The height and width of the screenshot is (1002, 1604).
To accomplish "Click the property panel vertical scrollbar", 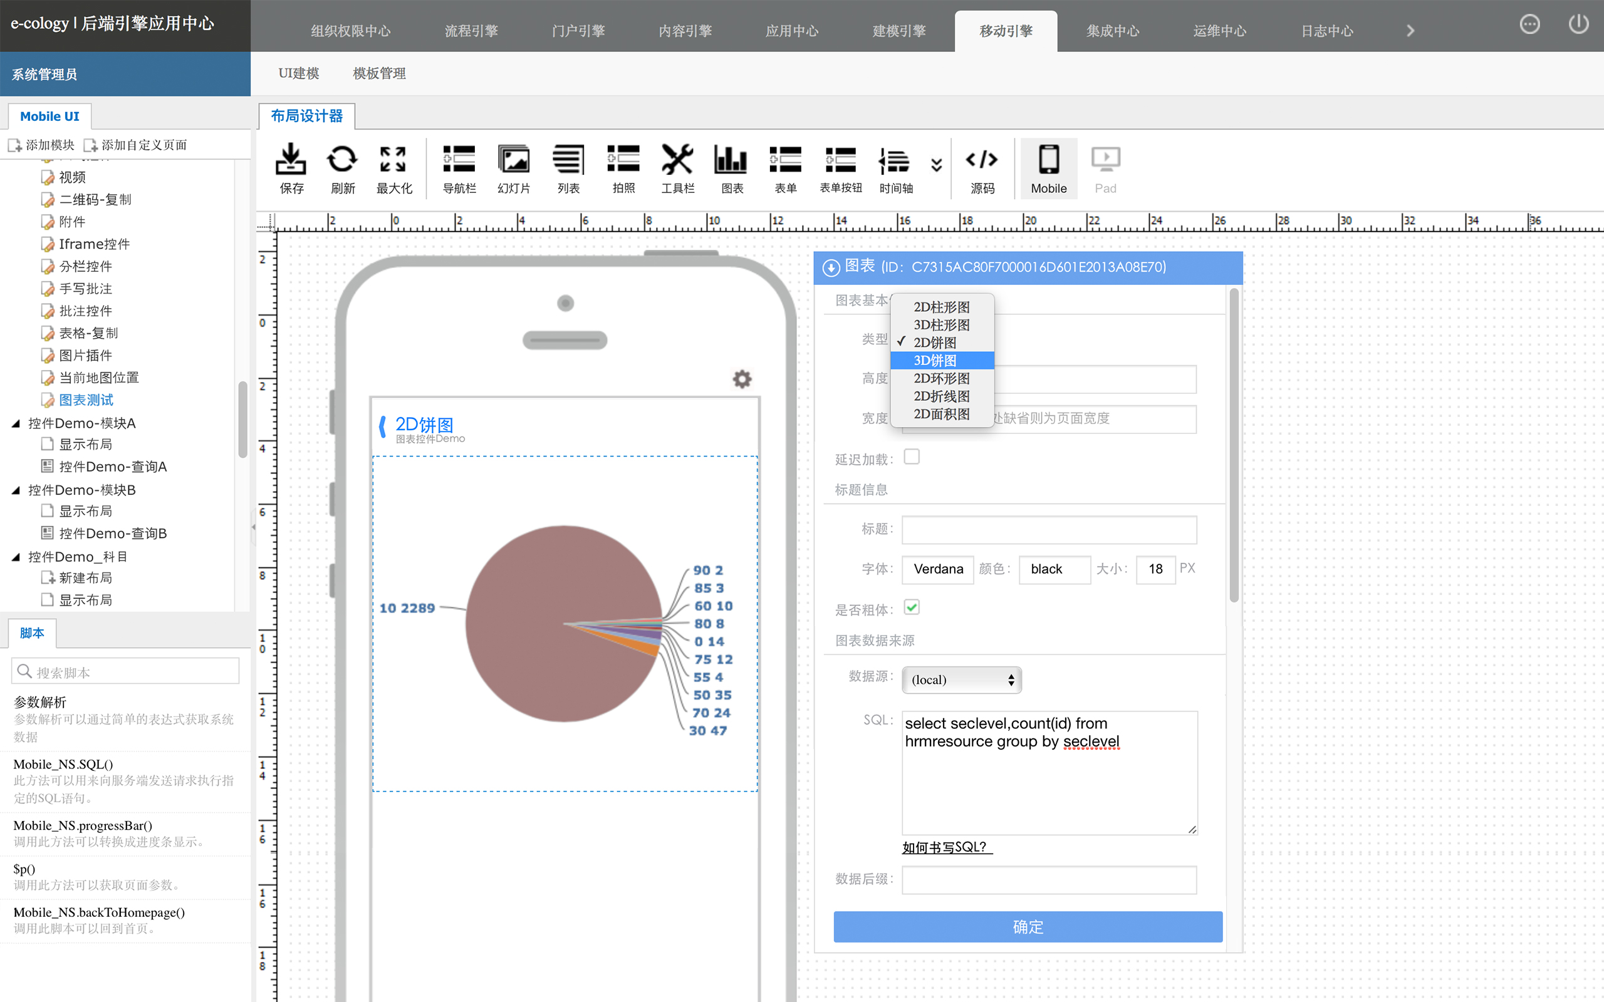I will coord(1234,444).
